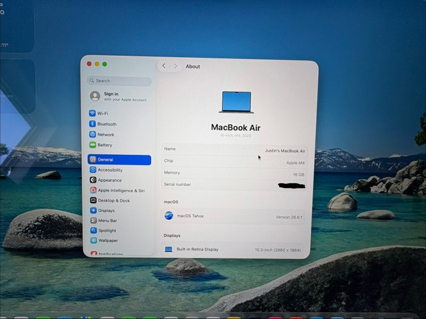Open Apple Intelligence & Siri icon
This screenshot has height=319, width=426.
coord(93,190)
